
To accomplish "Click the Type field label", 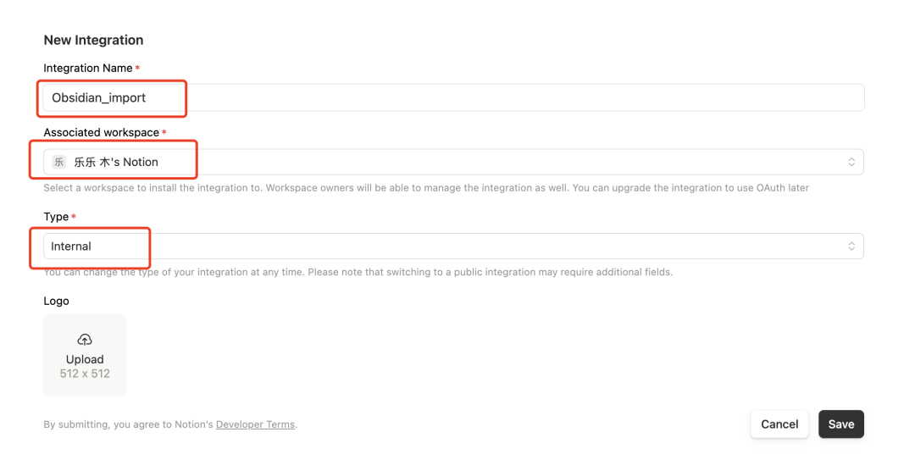I will 56,217.
